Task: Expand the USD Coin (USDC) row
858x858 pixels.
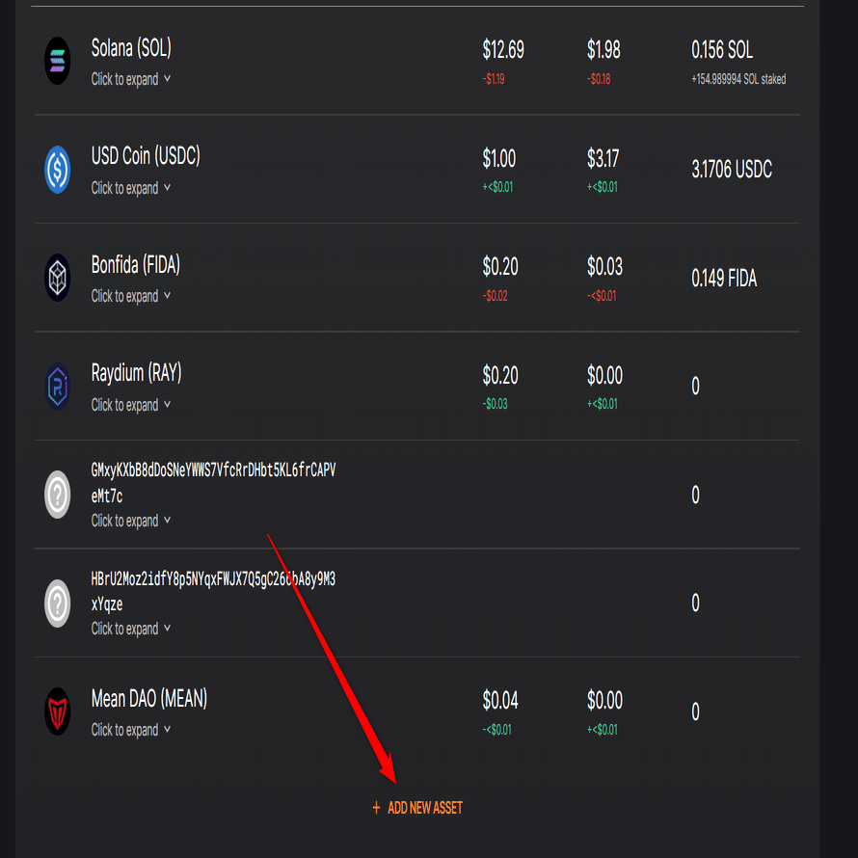Action: pos(131,188)
